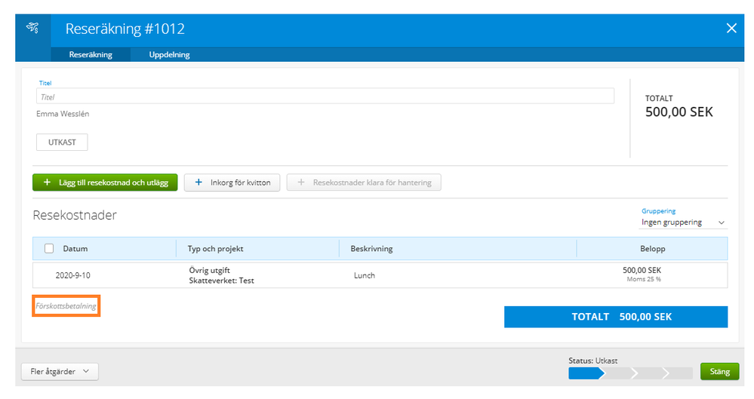Viewport: 754px width, 399px height.
Task: Open the Uppdelning tab
Action: (169, 54)
